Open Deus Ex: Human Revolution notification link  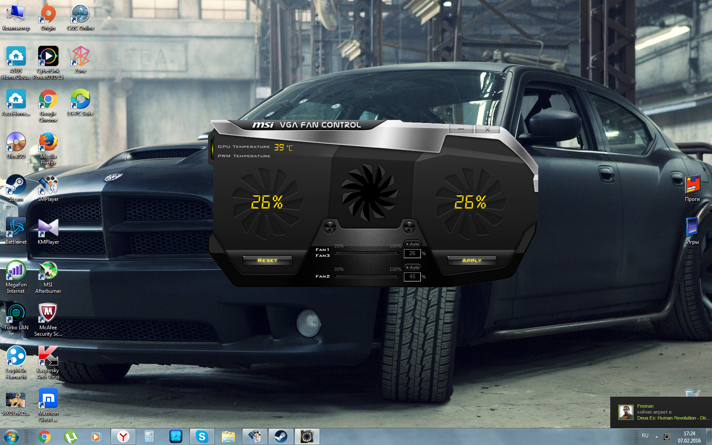673,418
